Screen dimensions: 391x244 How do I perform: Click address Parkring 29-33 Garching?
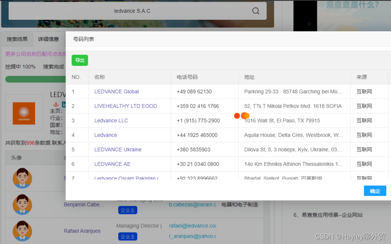click(293, 91)
